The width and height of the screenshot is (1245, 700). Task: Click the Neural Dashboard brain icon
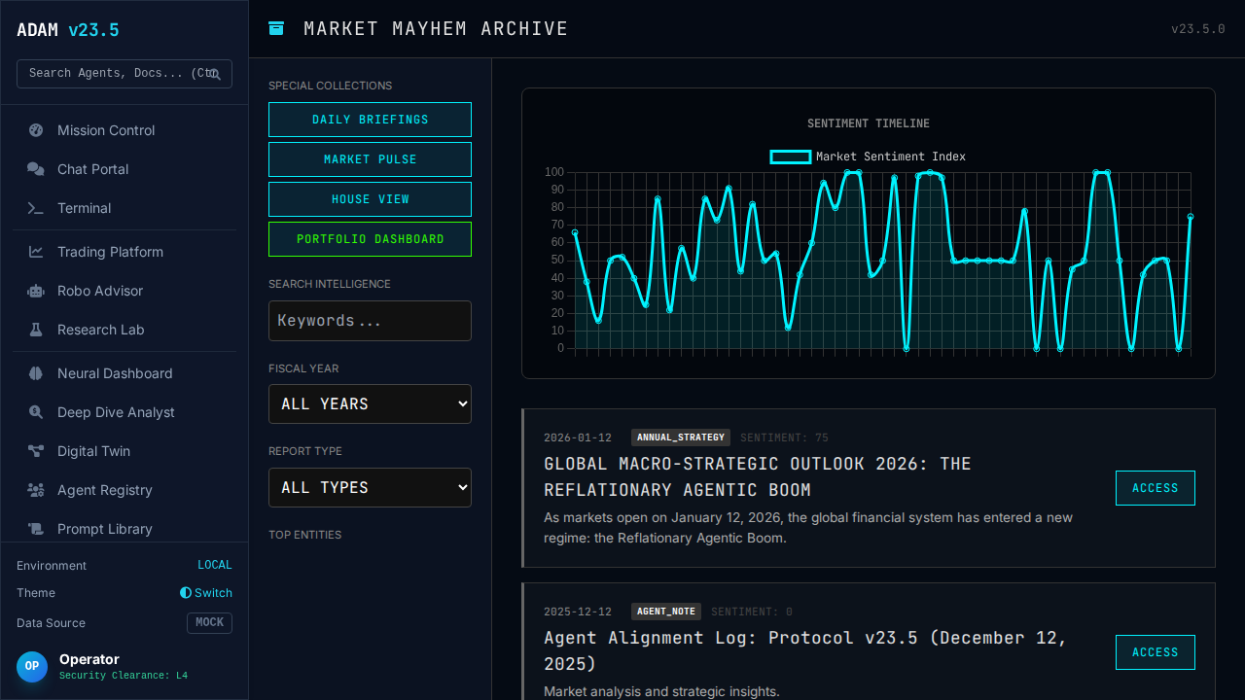click(x=36, y=373)
